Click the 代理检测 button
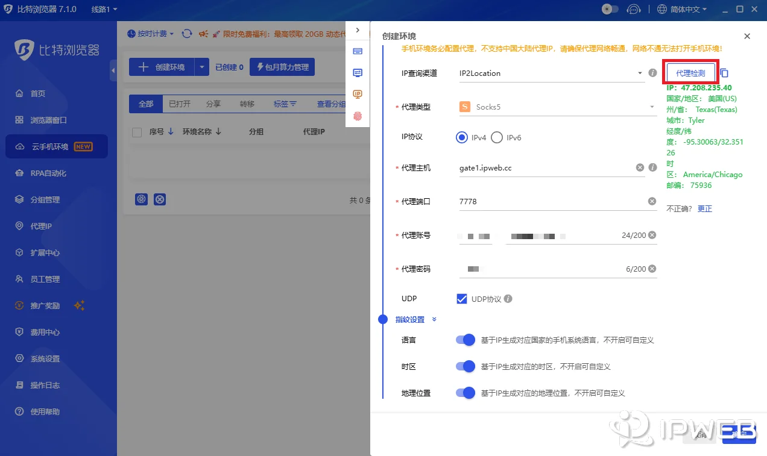Screen dimensions: 767x456 (x=690, y=72)
